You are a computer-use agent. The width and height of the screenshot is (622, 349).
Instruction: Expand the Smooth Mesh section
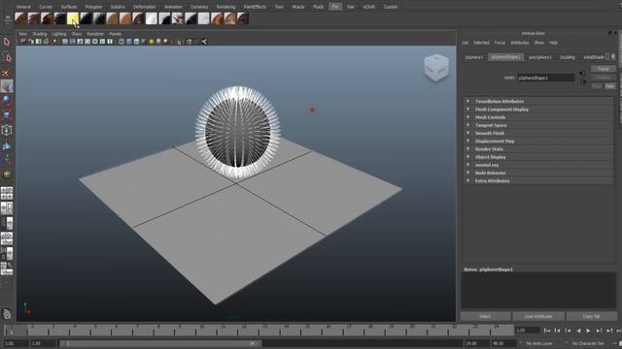[x=538, y=133]
